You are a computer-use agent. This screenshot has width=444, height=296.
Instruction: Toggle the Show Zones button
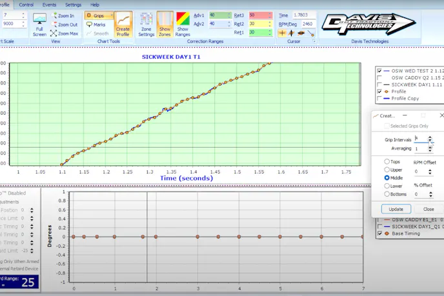pos(164,24)
